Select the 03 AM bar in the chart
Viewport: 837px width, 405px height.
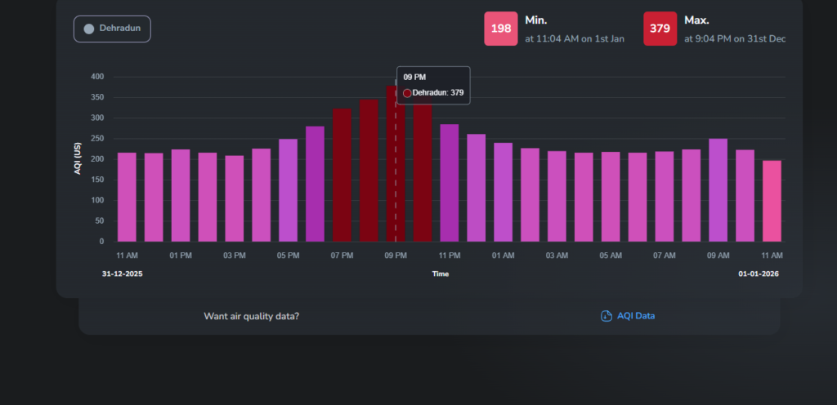tap(557, 196)
